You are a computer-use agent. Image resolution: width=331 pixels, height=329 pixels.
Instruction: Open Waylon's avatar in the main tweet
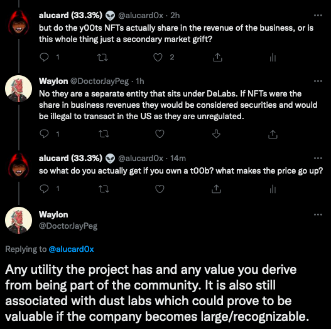coord(18,221)
